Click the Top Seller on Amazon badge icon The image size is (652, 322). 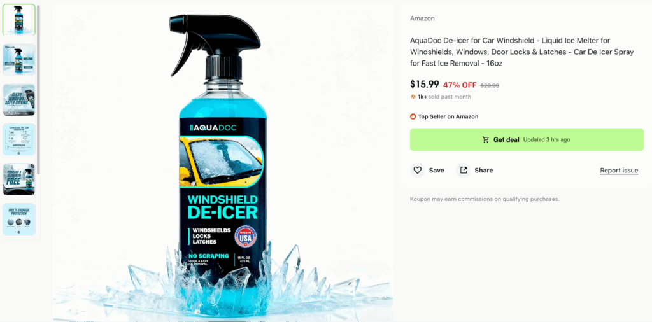[x=413, y=116]
